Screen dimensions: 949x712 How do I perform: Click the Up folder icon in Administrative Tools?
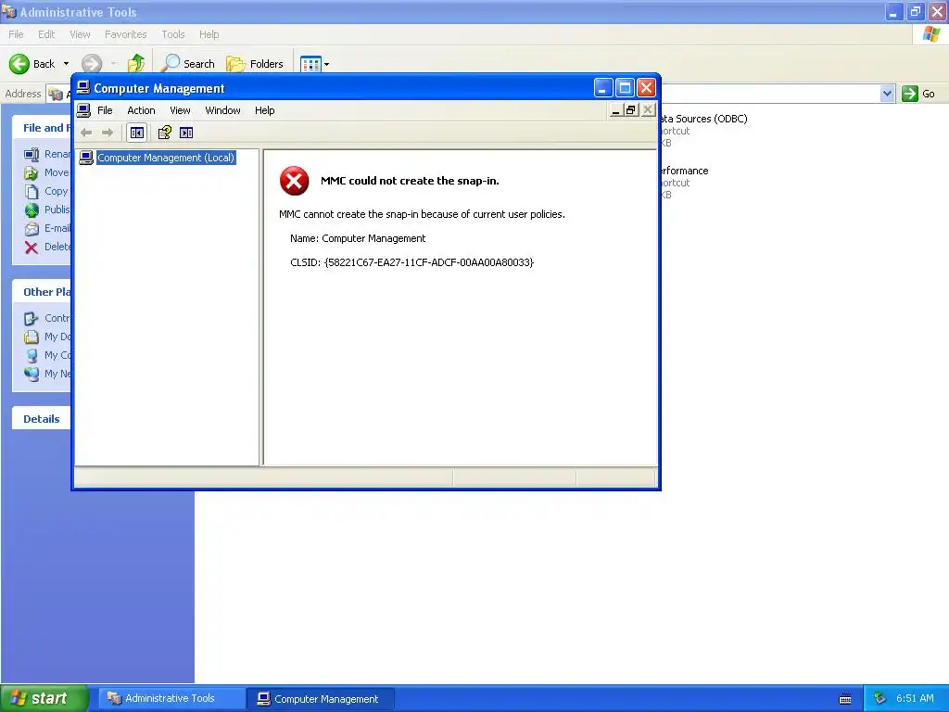tap(137, 64)
